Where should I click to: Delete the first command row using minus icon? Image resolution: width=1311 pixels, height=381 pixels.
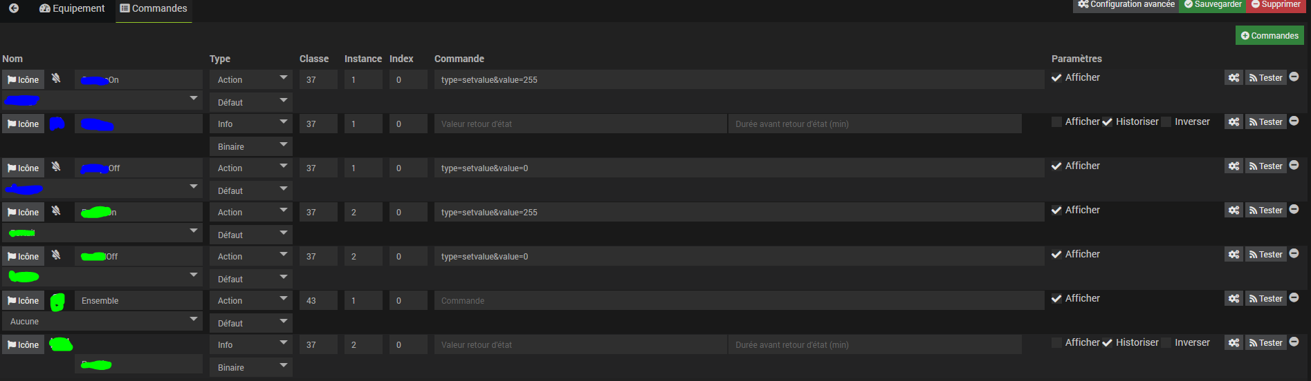coord(1294,77)
